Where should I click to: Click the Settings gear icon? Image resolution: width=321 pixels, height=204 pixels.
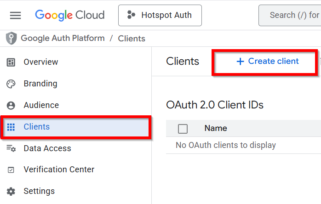click(11, 191)
